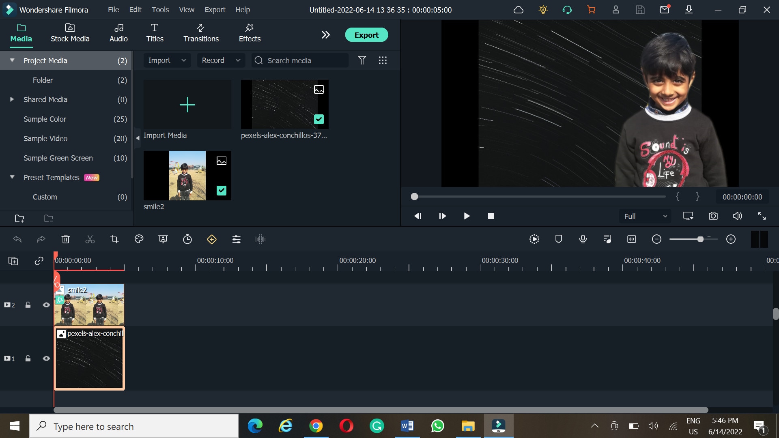
Task: Click the Export button
Action: point(366,35)
